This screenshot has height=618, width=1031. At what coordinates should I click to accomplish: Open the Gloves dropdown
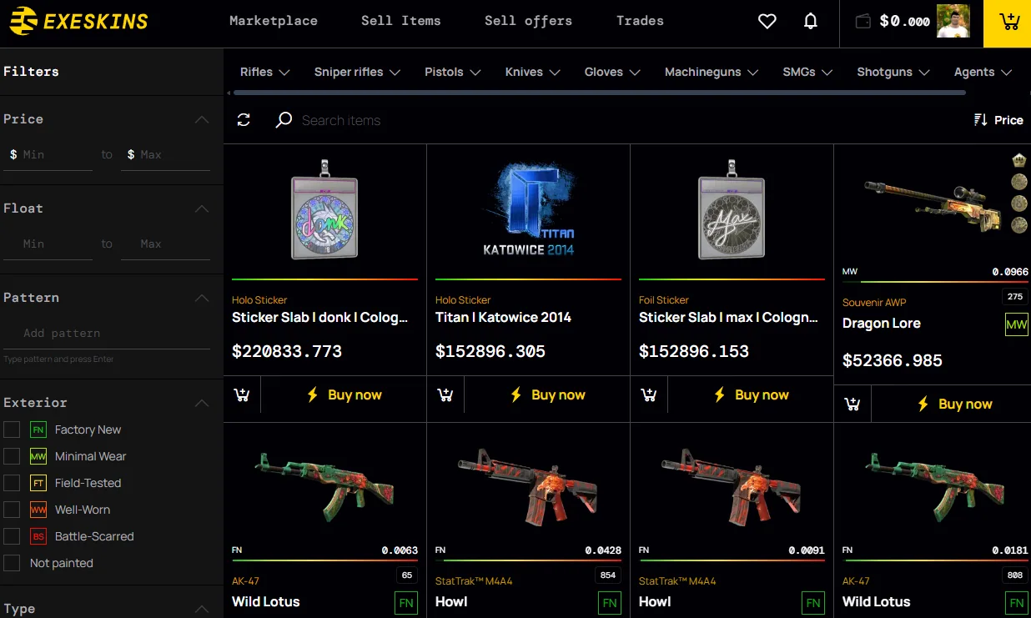coord(611,72)
